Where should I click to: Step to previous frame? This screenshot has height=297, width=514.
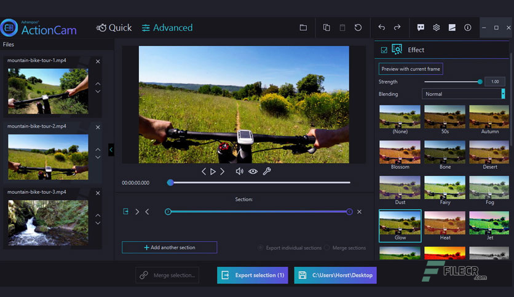pos(204,171)
